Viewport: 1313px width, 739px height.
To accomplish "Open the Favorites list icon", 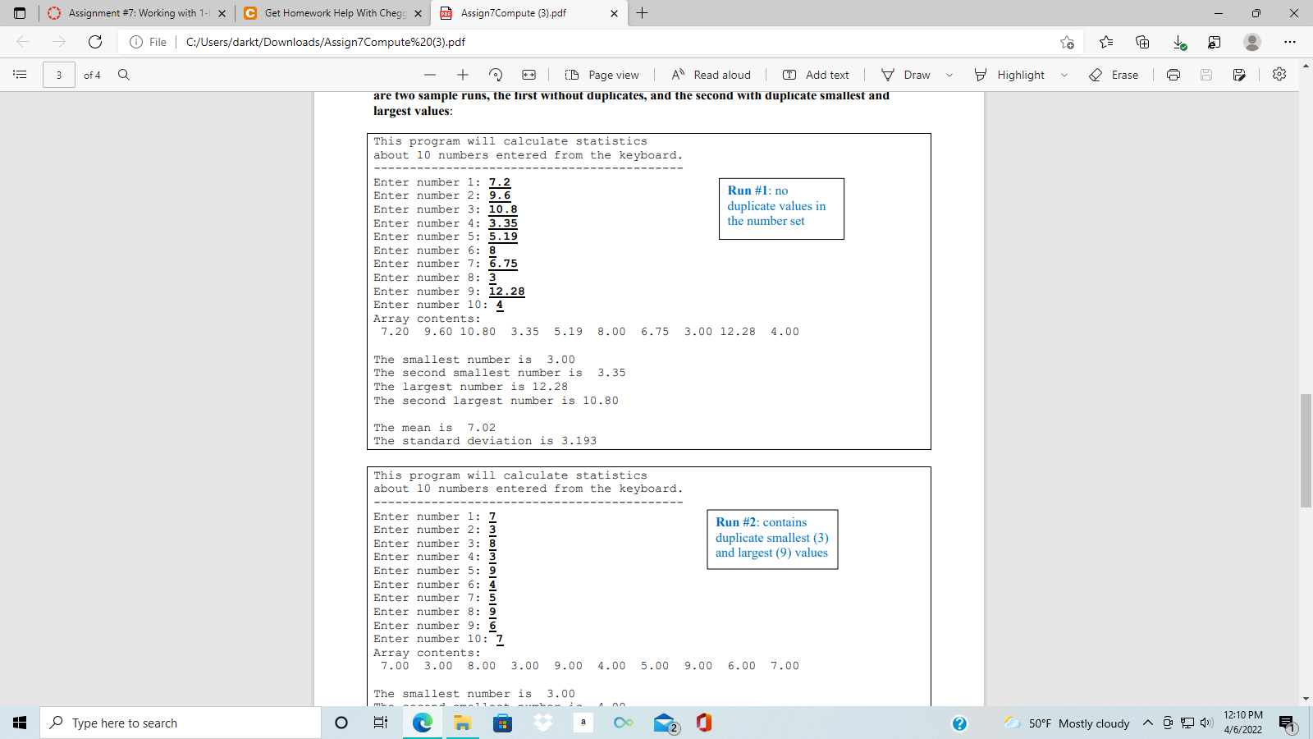I will [1106, 42].
